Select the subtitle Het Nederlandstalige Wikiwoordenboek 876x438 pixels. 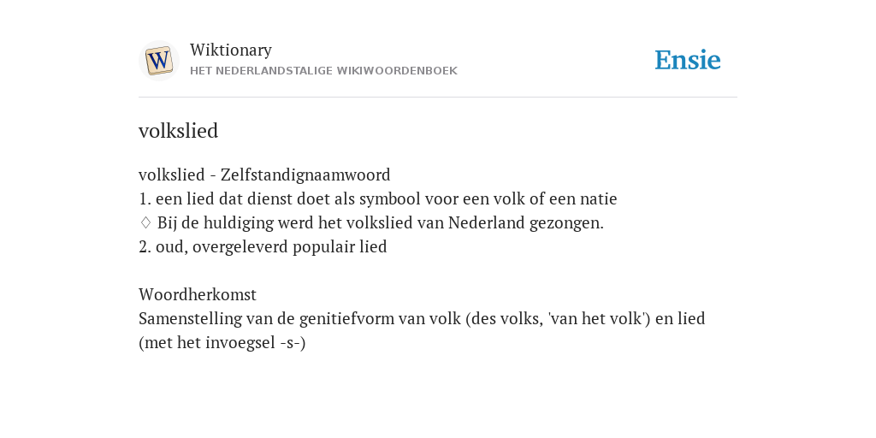323,71
